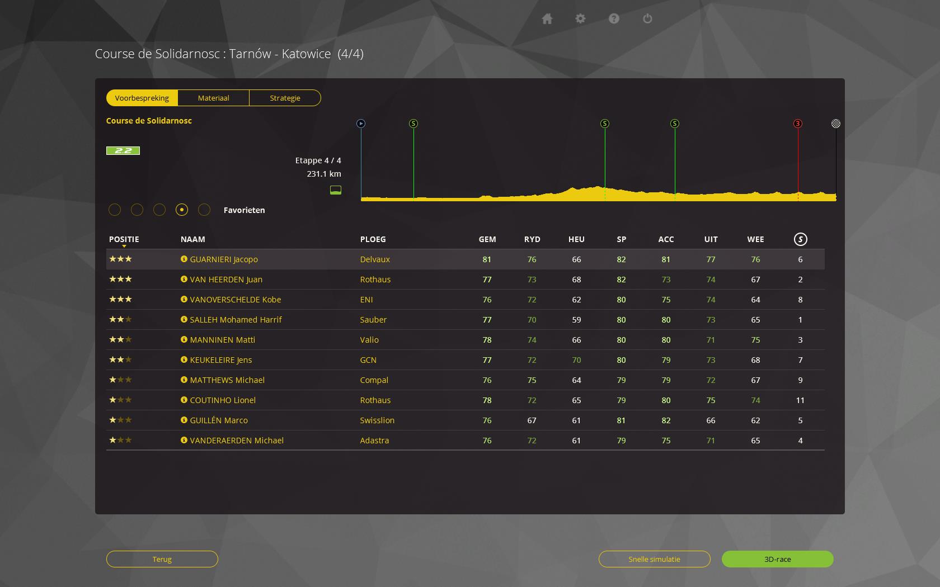Switch to the Materiaal tab

pyautogui.click(x=213, y=98)
